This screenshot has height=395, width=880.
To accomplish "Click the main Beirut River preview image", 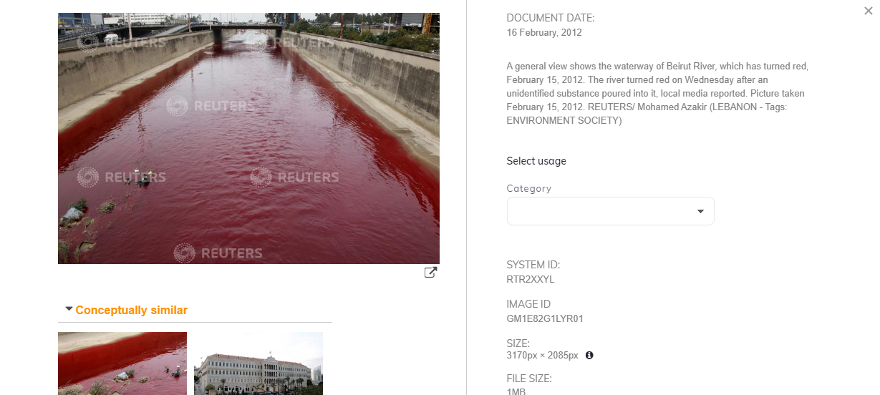I will [x=248, y=138].
